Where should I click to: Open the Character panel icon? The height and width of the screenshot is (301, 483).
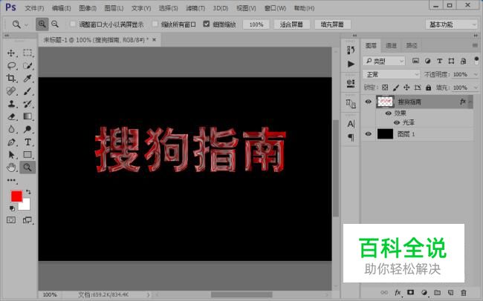click(351, 124)
